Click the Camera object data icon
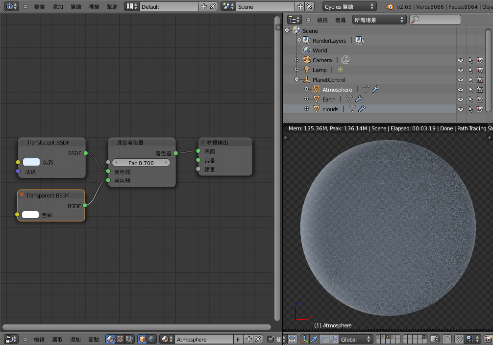The width and height of the screenshot is (493, 345). (x=346, y=60)
